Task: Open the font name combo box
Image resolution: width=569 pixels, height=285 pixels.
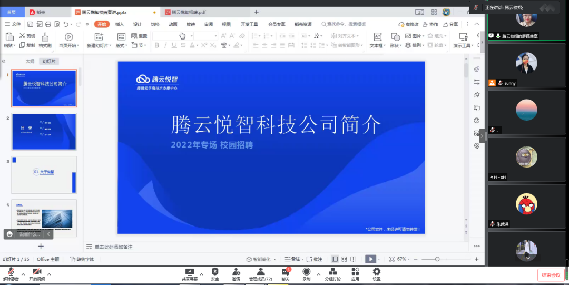Action: (173, 36)
